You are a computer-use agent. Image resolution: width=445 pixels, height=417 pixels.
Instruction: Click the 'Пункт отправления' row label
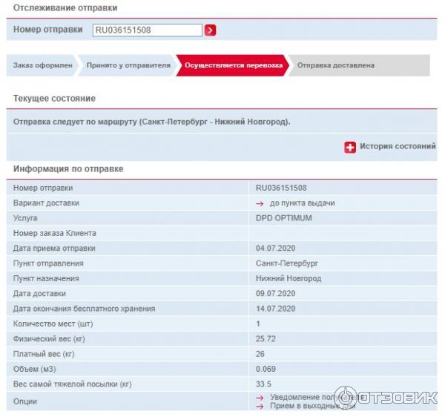click(48, 263)
